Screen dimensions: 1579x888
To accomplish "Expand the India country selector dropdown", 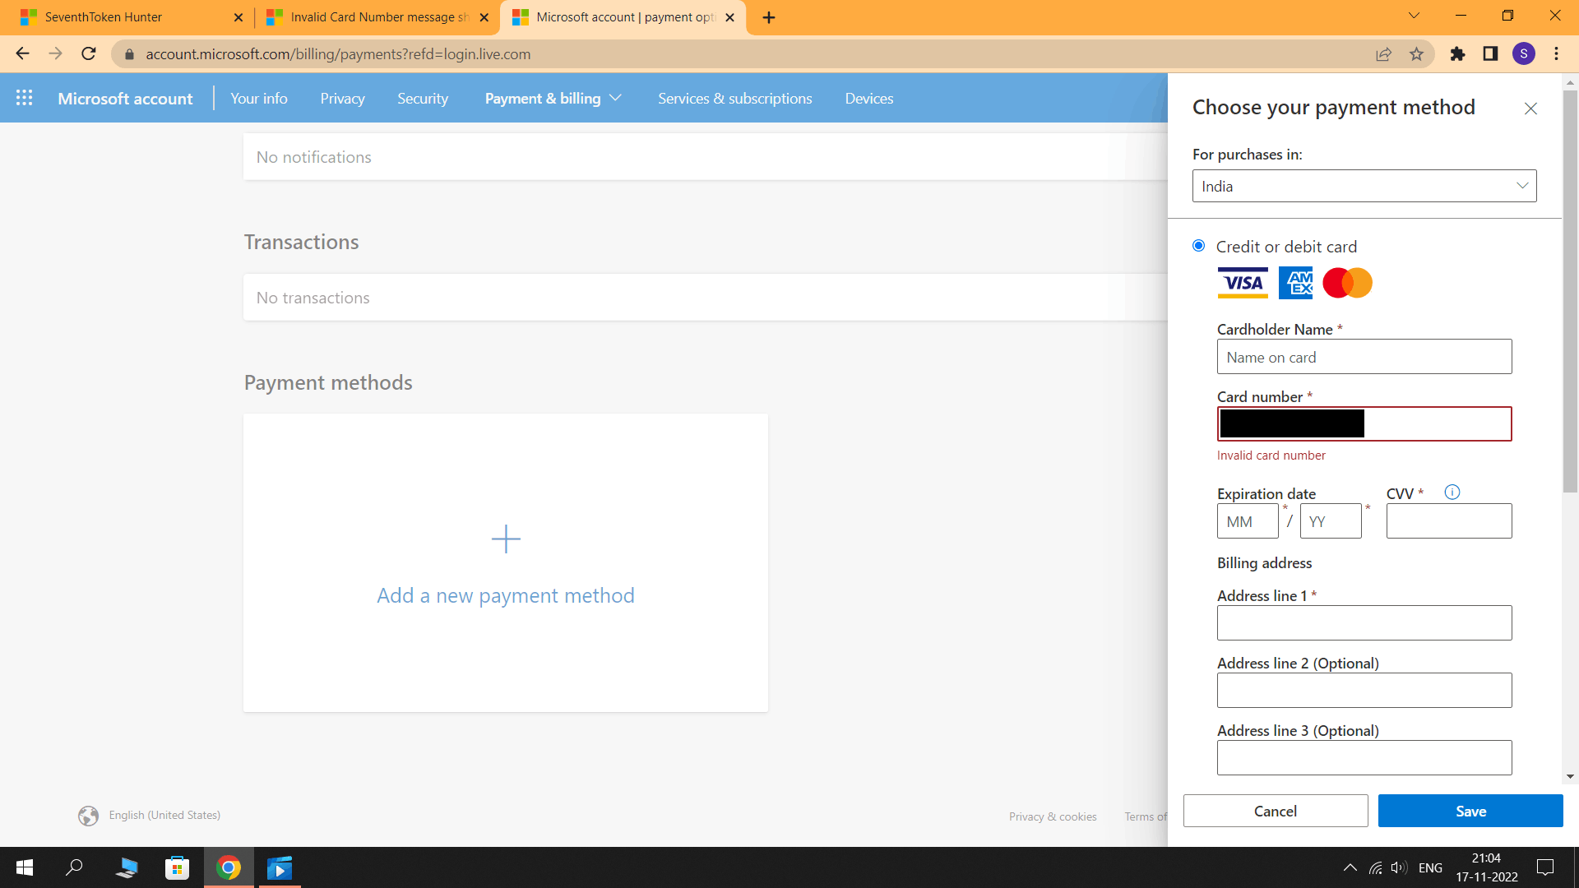I will (1364, 185).
